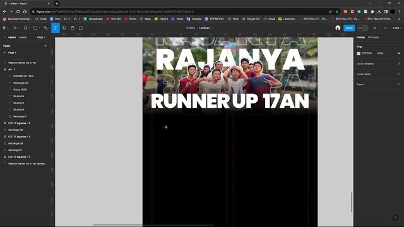Open the Chrome side panel icon

(386, 11)
